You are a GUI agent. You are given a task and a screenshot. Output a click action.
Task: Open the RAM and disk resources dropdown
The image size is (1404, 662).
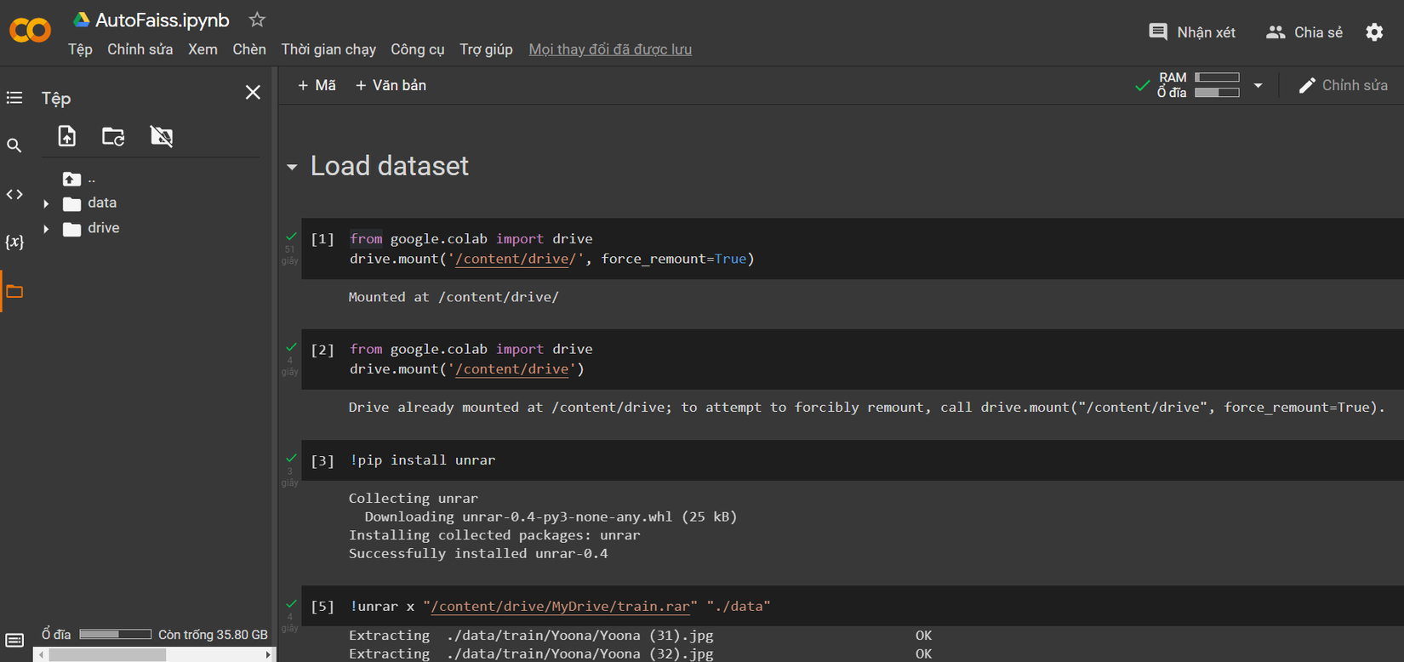click(x=1258, y=85)
